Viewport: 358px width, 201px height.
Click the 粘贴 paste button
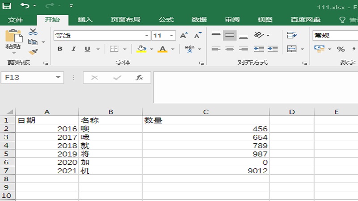click(13, 40)
